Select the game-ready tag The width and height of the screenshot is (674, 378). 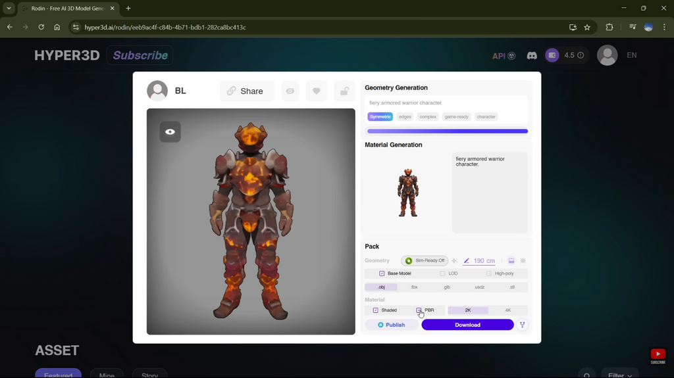pos(457,117)
